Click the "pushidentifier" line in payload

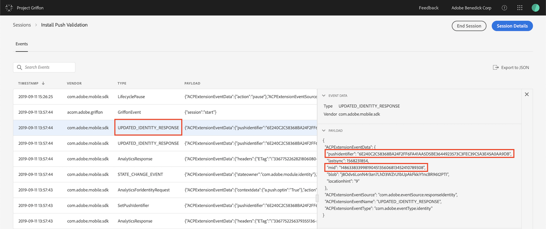pos(419,154)
